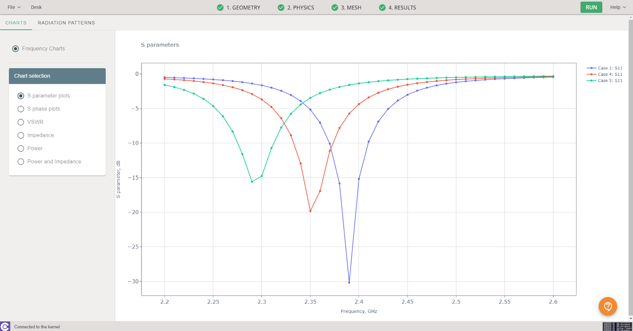Image resolution: width=633 pixels, height=331 pixels.
Task: Open the File dropdown menu
Action: (x=14, y=7)
